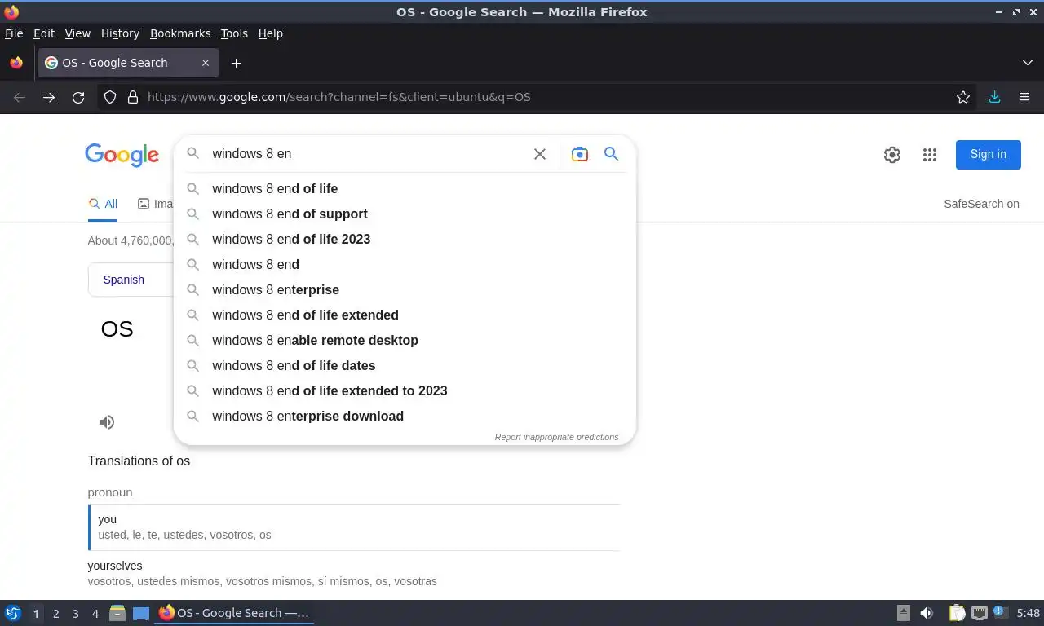The height and width of the screenshot is (626, 1044).
Task: Click the translation 'you' row
Action: pyautogui.click(x=354, y=527)
